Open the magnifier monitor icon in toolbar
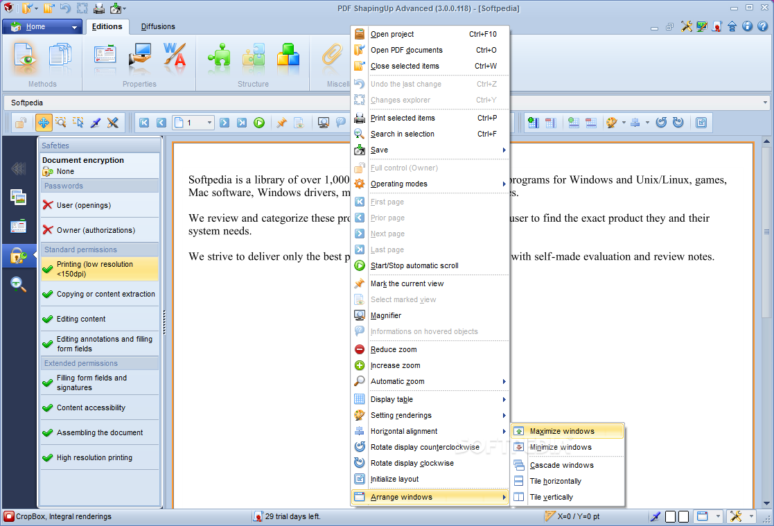 (324, 123)
